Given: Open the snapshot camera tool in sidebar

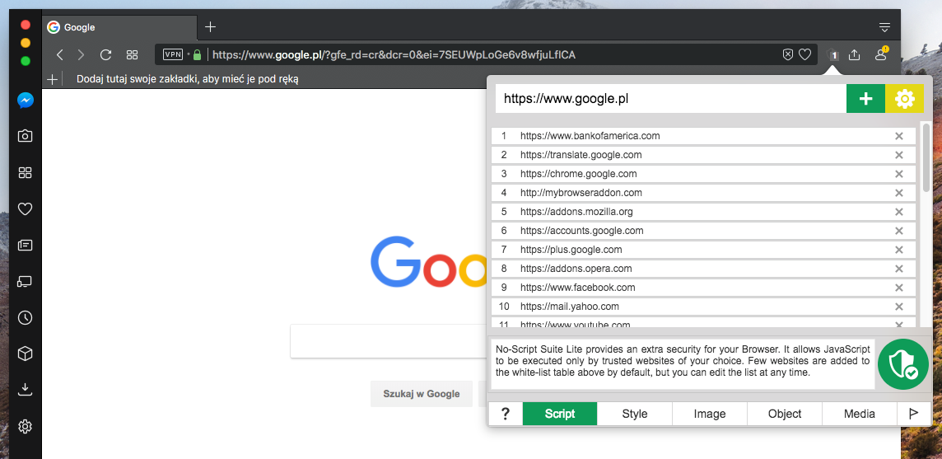Looking at the screenshot, I should pyautogui.click(x=26, y=136).
